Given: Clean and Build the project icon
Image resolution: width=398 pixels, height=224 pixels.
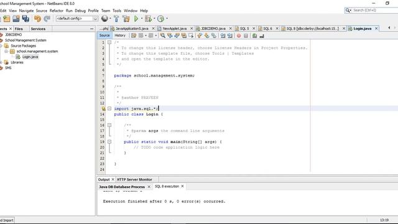Looking at the screenshot, I should pos(126,19).
